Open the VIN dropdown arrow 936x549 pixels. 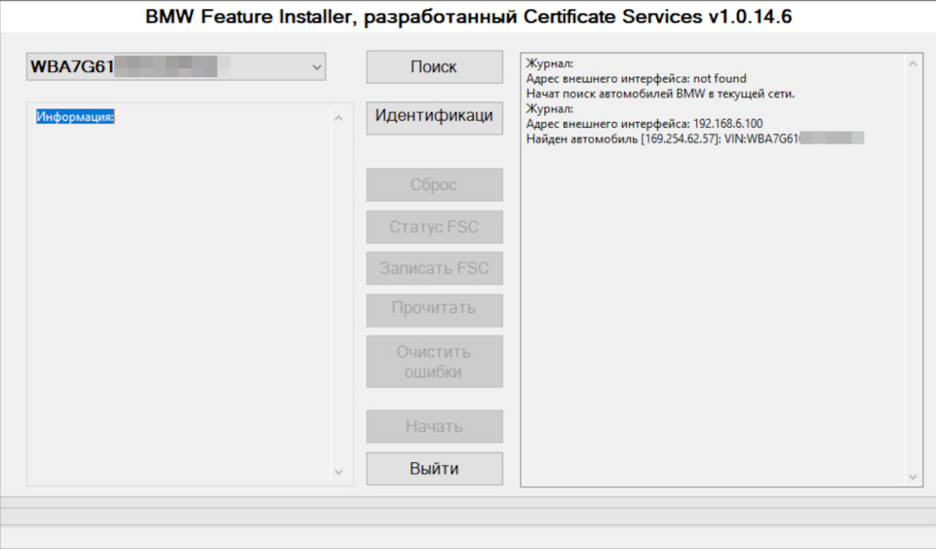click(x=316, y=67)
